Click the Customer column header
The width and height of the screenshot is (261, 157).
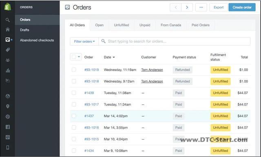(x=148, y=57)
